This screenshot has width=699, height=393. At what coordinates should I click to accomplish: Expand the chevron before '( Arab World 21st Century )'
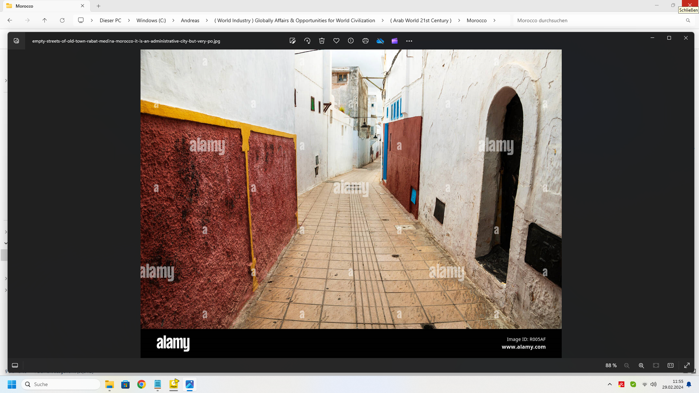383,20
